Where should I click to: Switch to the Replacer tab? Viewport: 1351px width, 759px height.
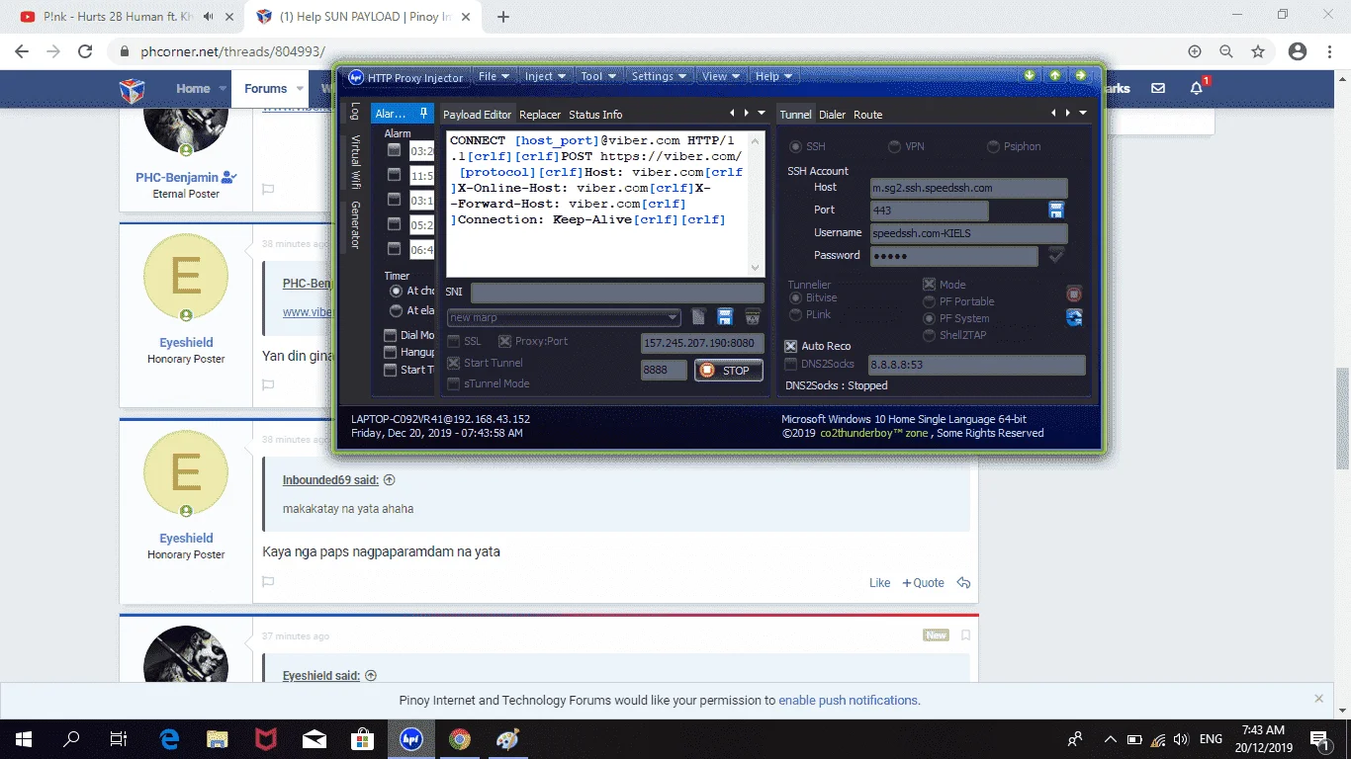[540, 115]
